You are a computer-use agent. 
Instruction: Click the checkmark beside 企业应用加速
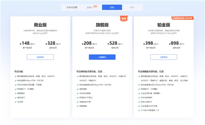pos(139,93)
